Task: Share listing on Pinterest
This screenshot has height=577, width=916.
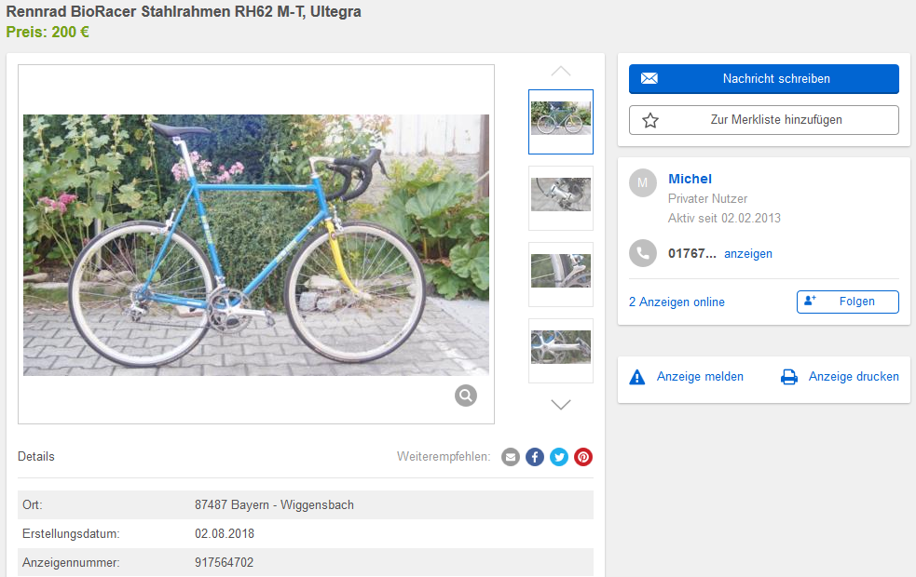Action: 583,457
